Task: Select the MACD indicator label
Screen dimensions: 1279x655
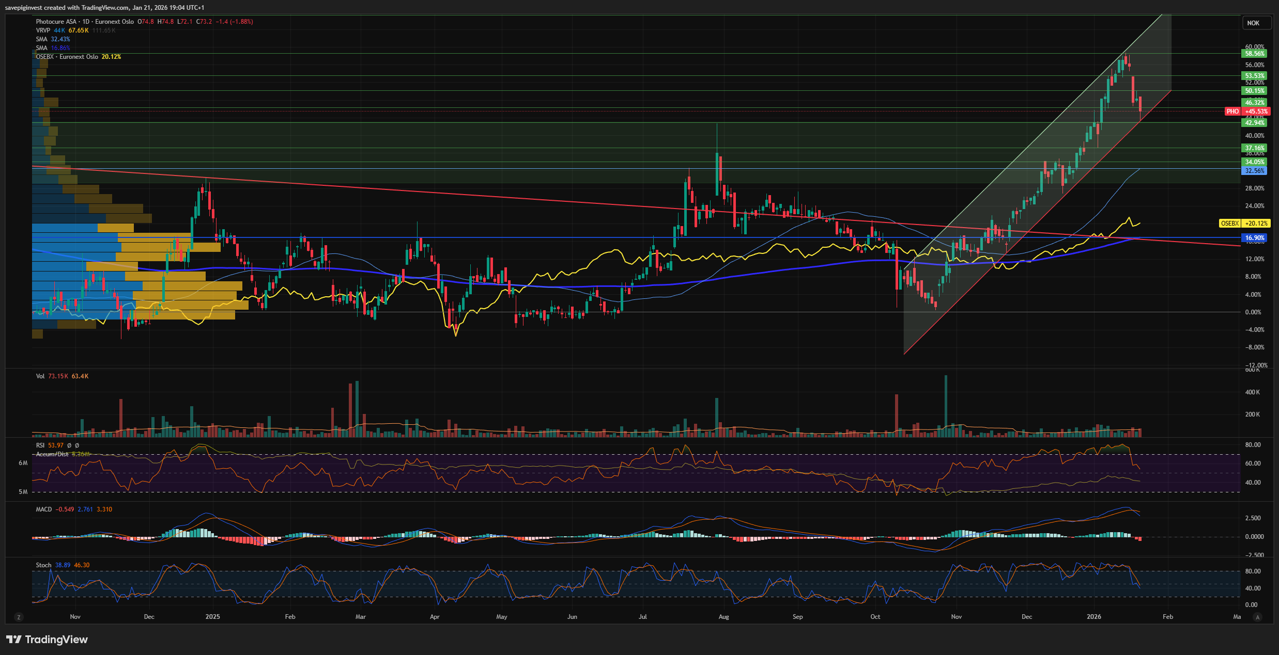Action: pyautogui.click(x=44, y=509)
